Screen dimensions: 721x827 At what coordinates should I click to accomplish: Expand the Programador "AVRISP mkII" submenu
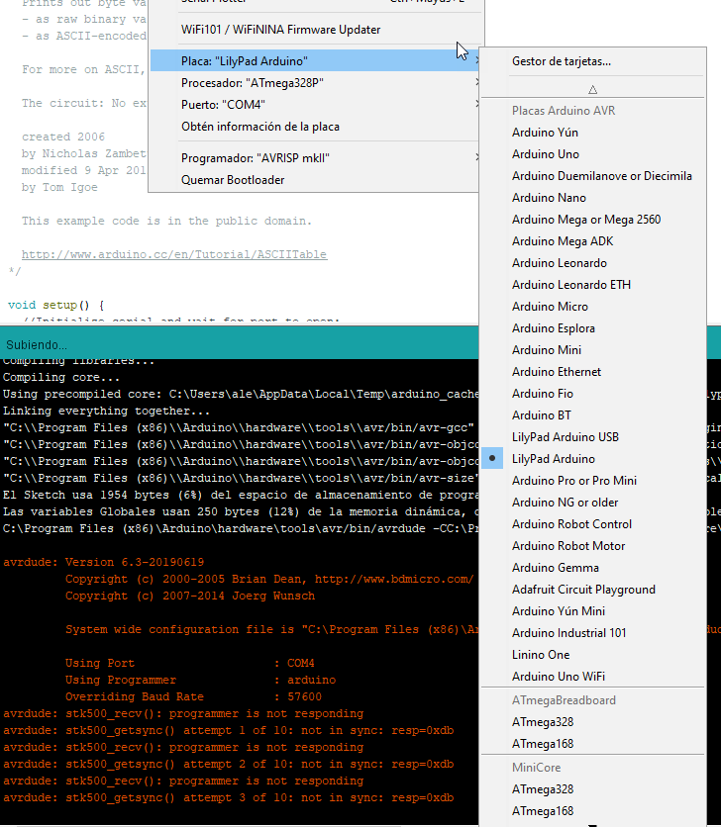[x=315, y=158]
